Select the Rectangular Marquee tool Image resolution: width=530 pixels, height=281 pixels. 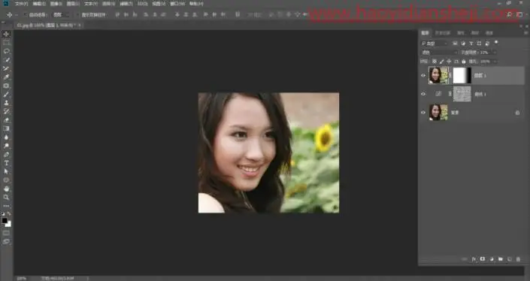tap(6, 43)
